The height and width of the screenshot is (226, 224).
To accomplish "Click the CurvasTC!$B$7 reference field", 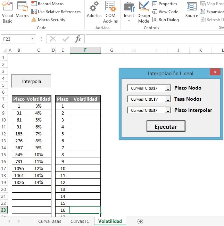I will point(146,88).
